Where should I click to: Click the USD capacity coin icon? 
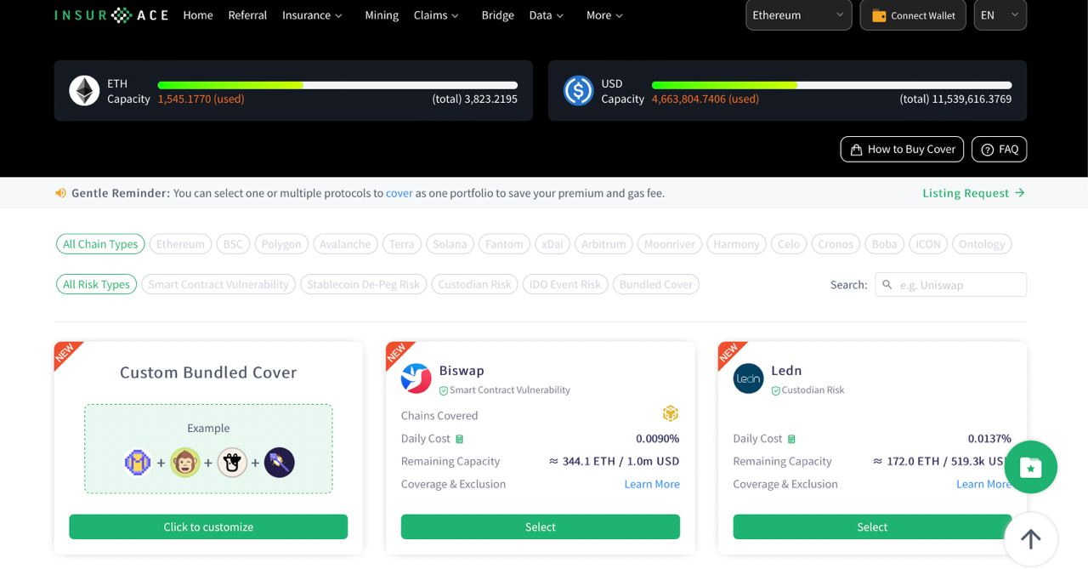pos(578,90)
